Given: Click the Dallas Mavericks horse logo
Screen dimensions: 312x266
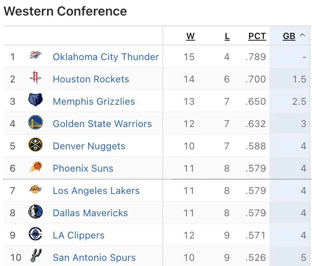Looking at the screenshot, I should 36,211.
